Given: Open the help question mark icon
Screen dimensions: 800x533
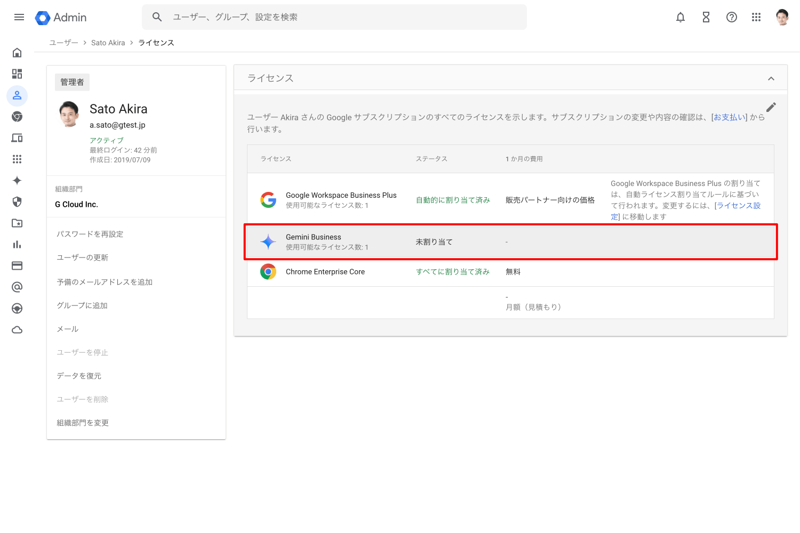Looking at the screenshot, I should point(732,17).
